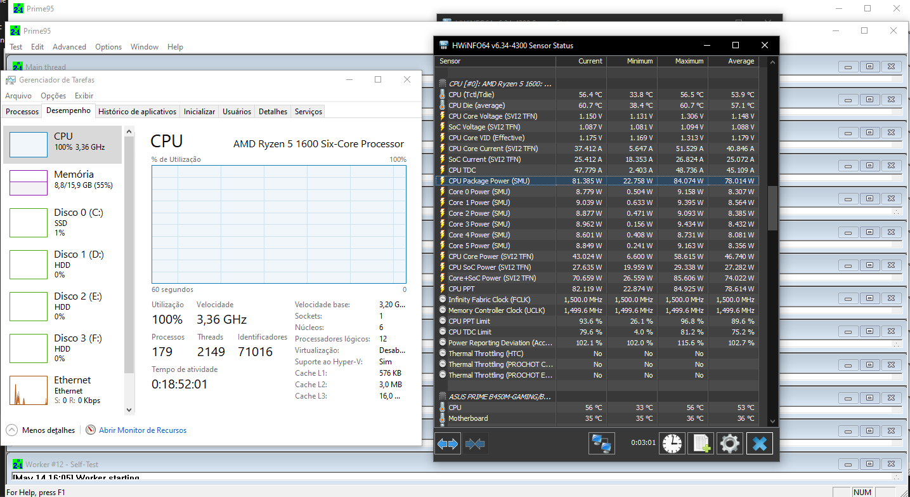Select the "CPU [#0]: AMD Ryzen 5 1600" header row
The width and height of the screenshot is (910, 497).
click(597, 84)
